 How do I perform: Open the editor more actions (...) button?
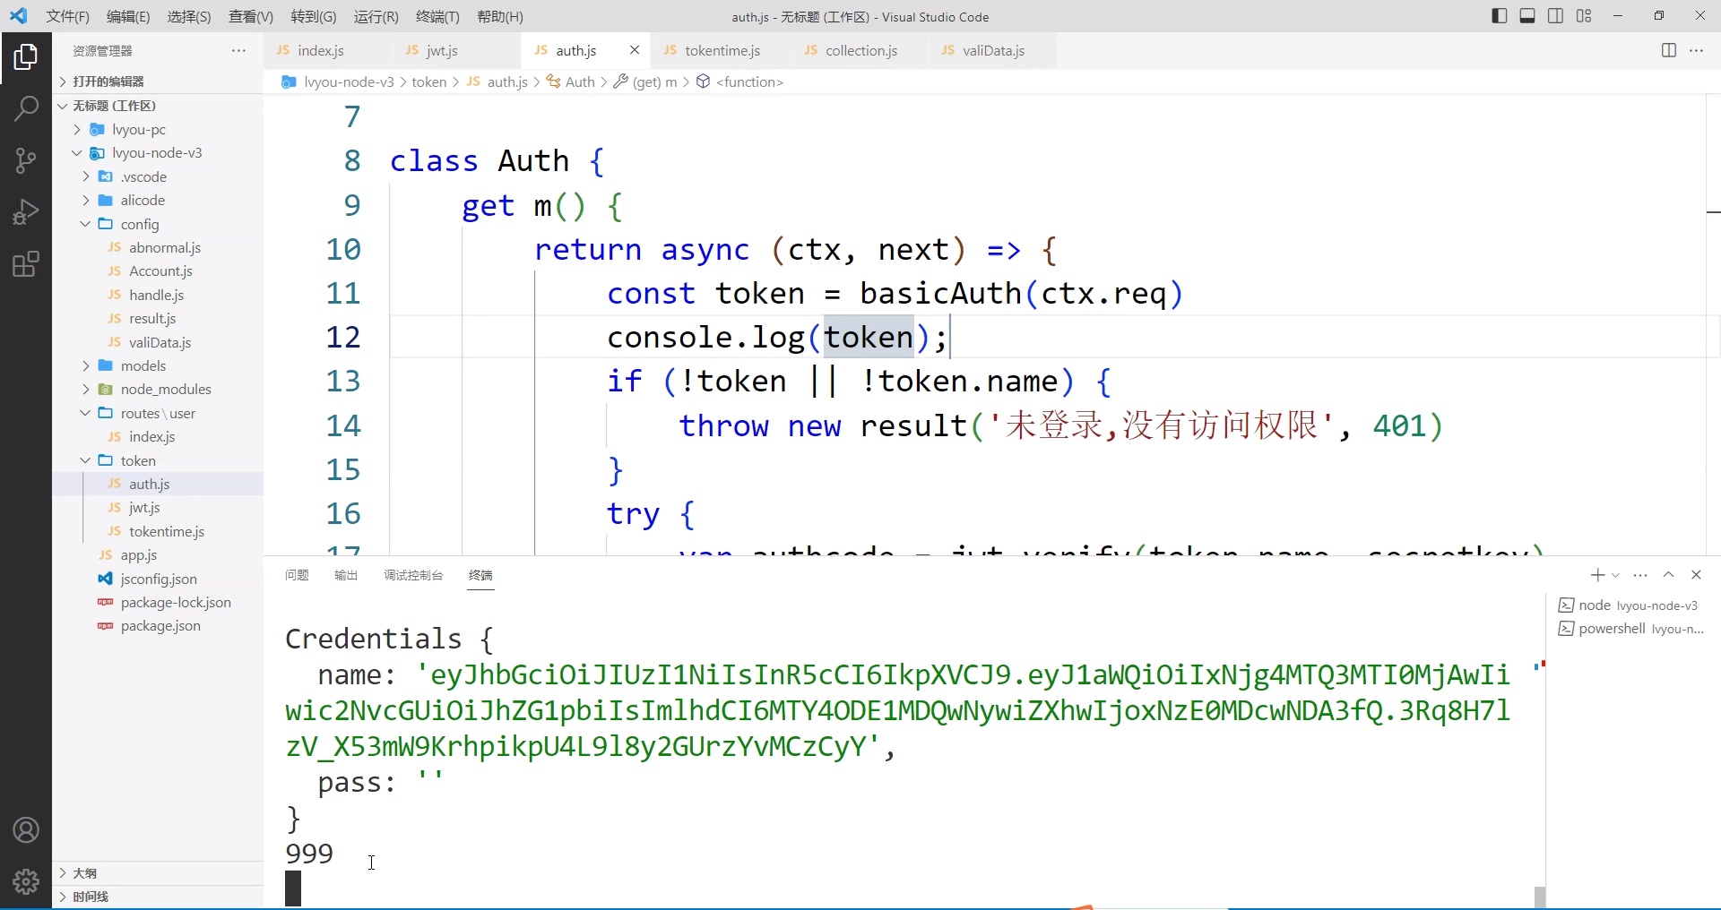(1698, 51)
